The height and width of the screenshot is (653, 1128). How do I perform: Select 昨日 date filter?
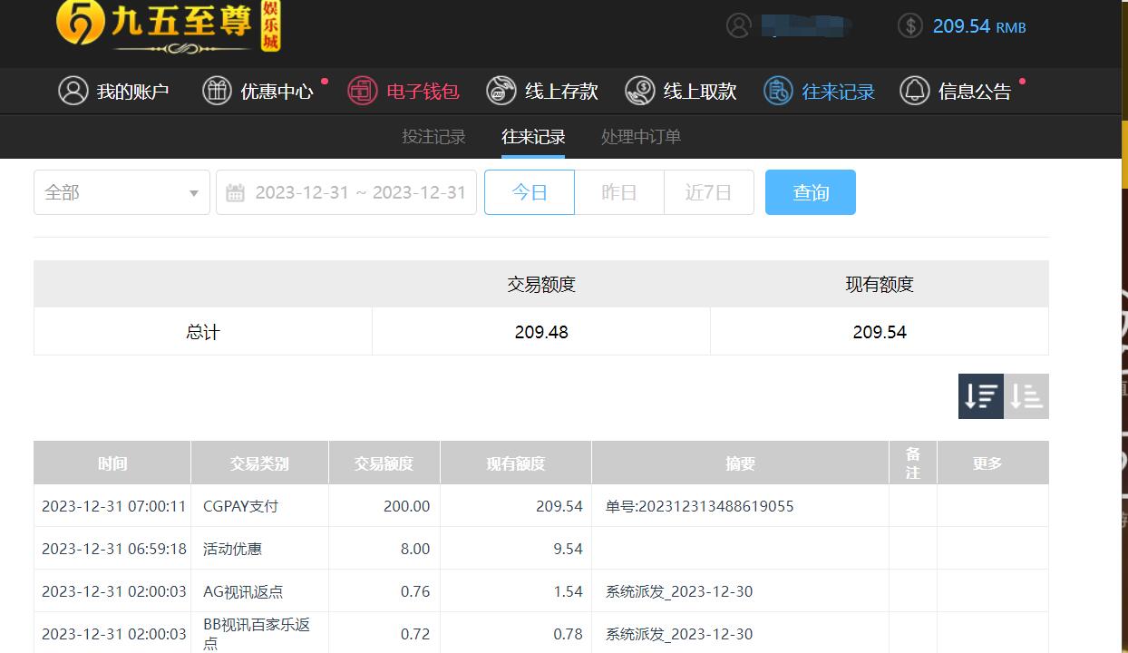(x=619, y=192)
